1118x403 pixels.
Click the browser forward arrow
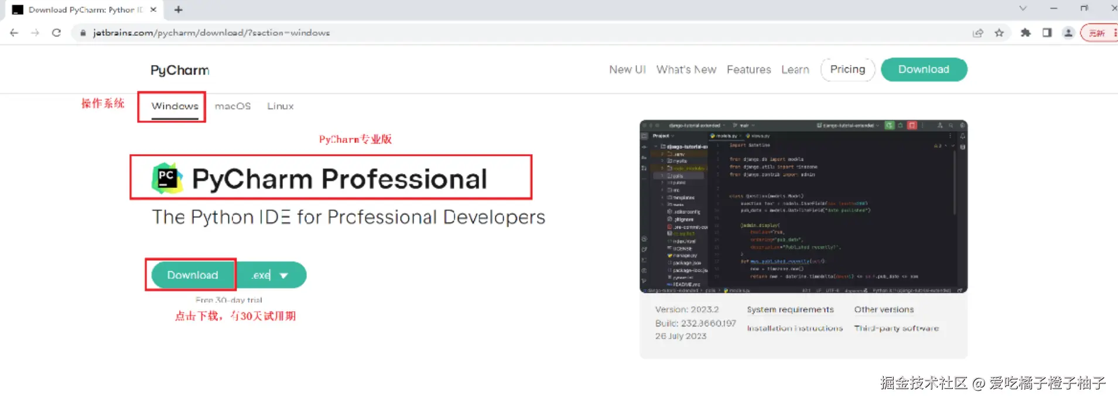point(35,33)
